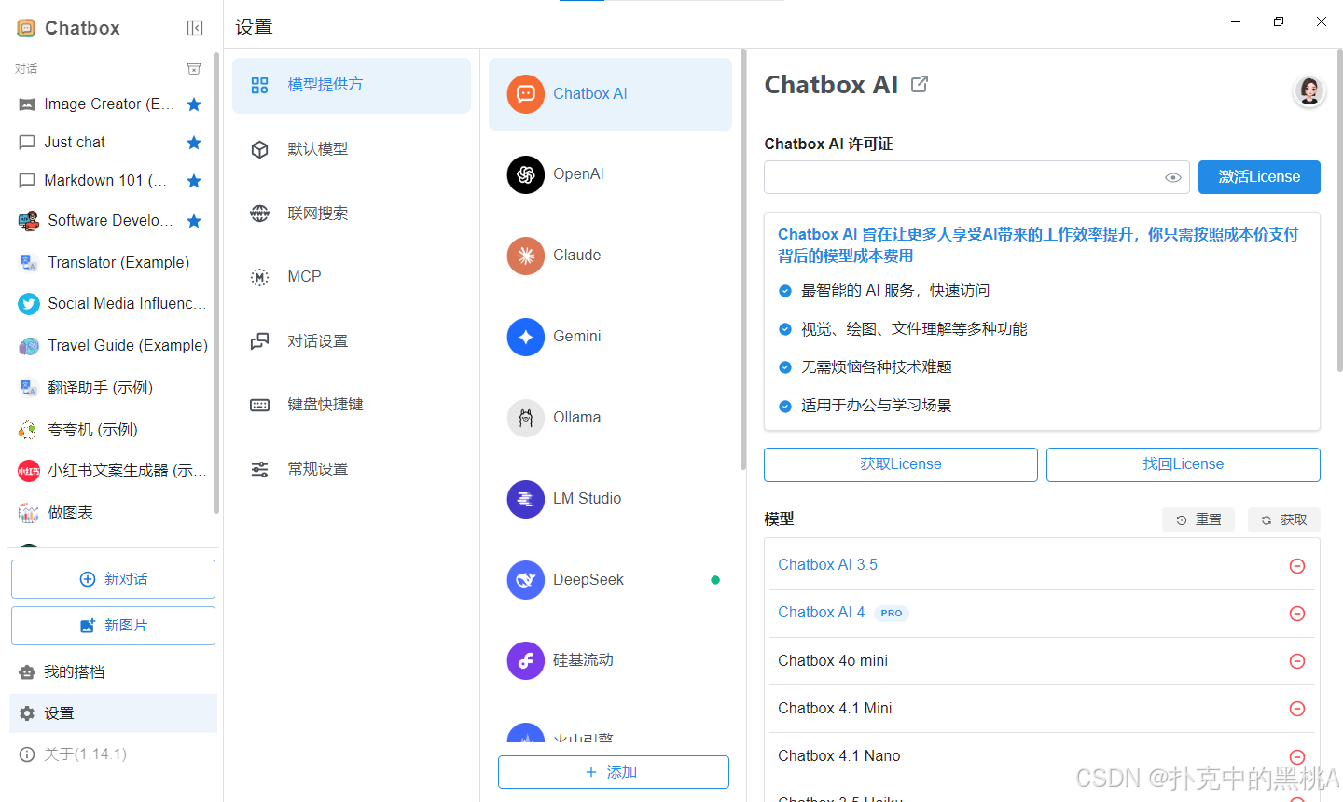Switch to the MCP settings tab
Viewport: 1343px width, 802px height.
click(352, 277)
